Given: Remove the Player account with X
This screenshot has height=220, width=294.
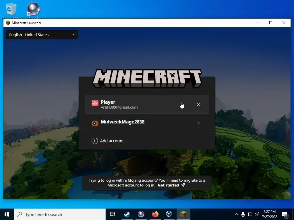Looking at the screenshot, I should [198, 105].
